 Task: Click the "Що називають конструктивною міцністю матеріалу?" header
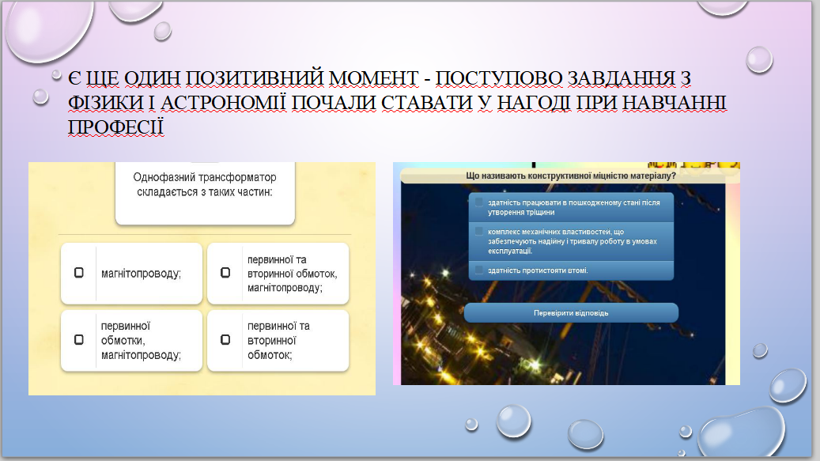570,176
